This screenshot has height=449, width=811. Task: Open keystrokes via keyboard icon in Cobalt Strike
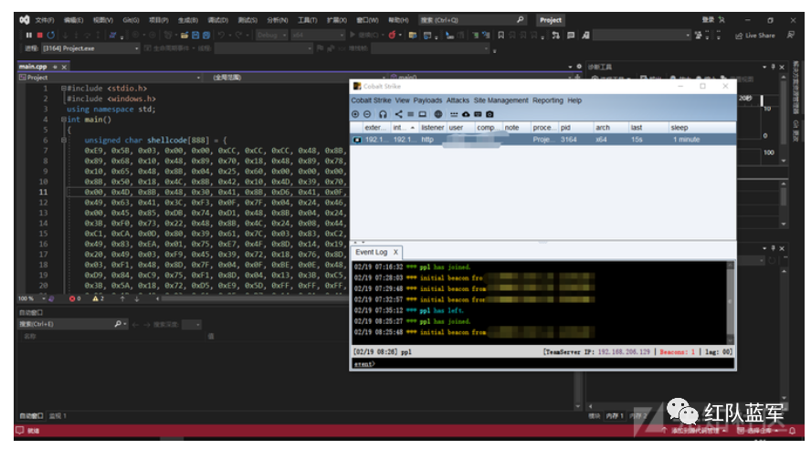pos(478,114)
